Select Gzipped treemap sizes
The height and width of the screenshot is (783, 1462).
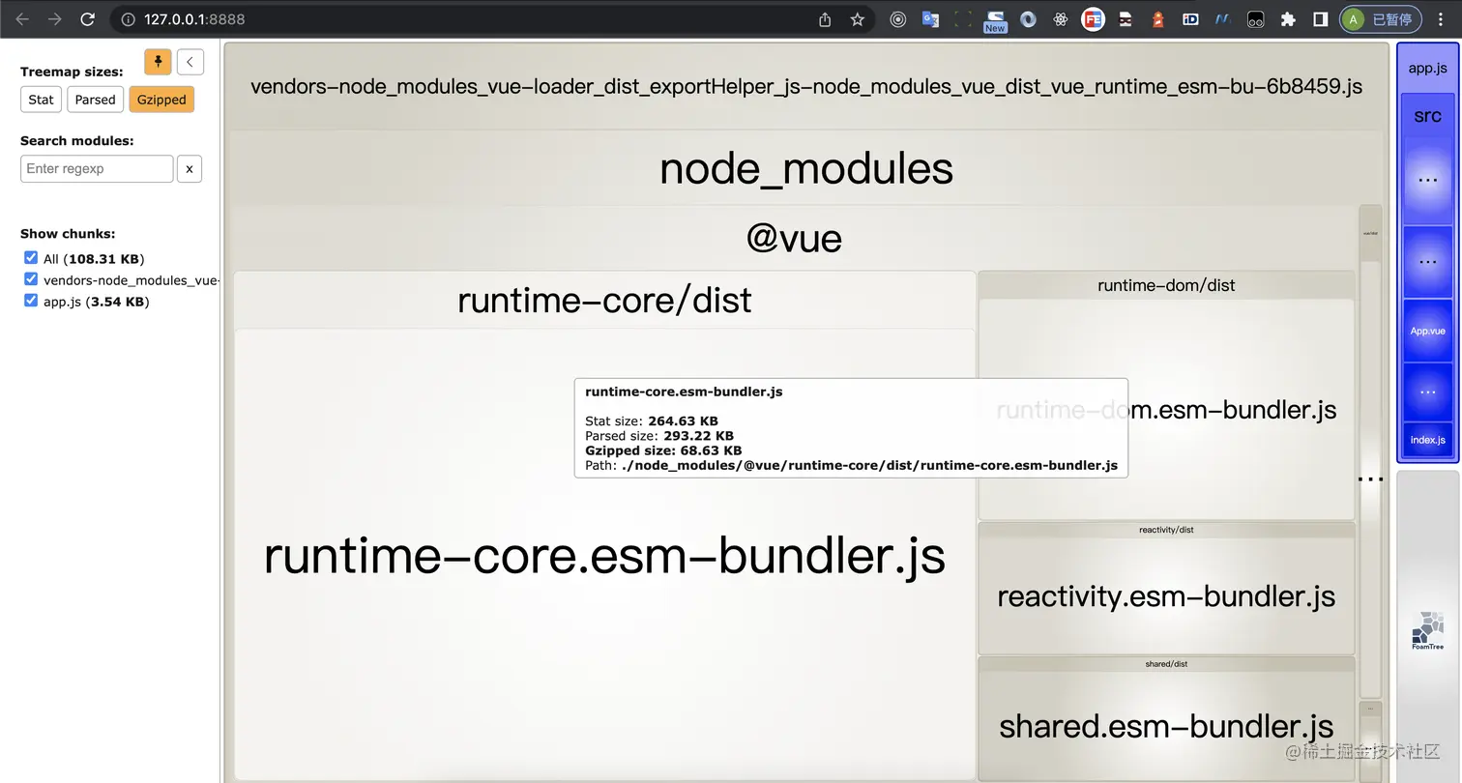[x=161, y=100]
